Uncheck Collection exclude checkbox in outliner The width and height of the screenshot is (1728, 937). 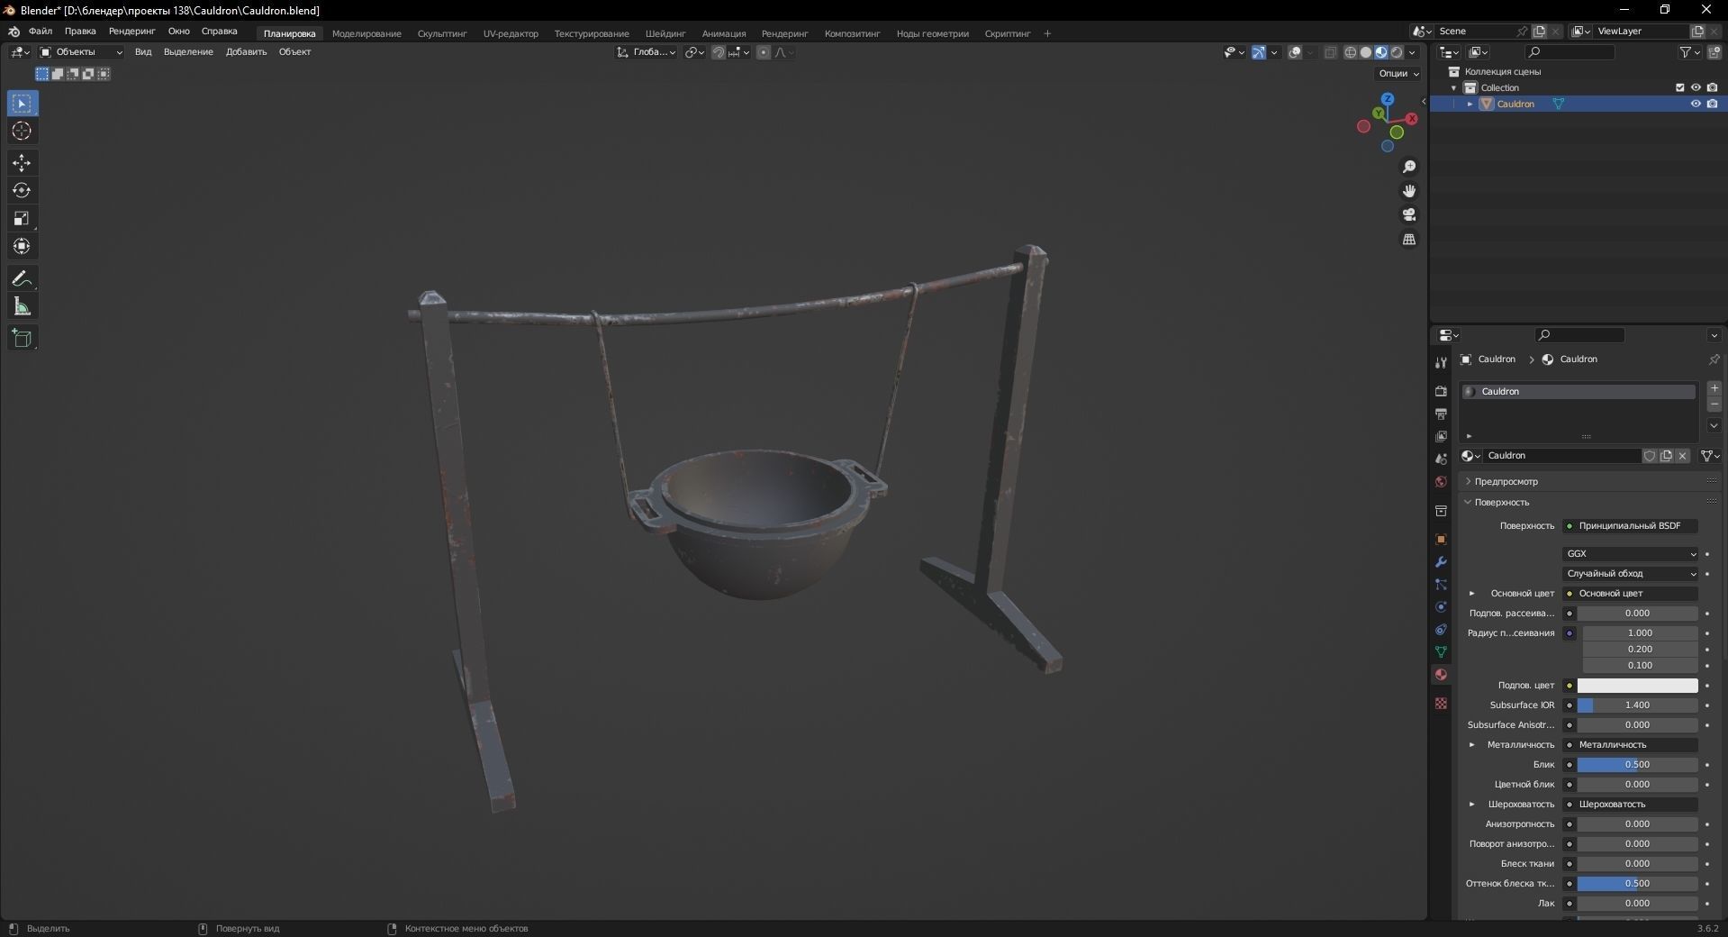point(1679,87)
